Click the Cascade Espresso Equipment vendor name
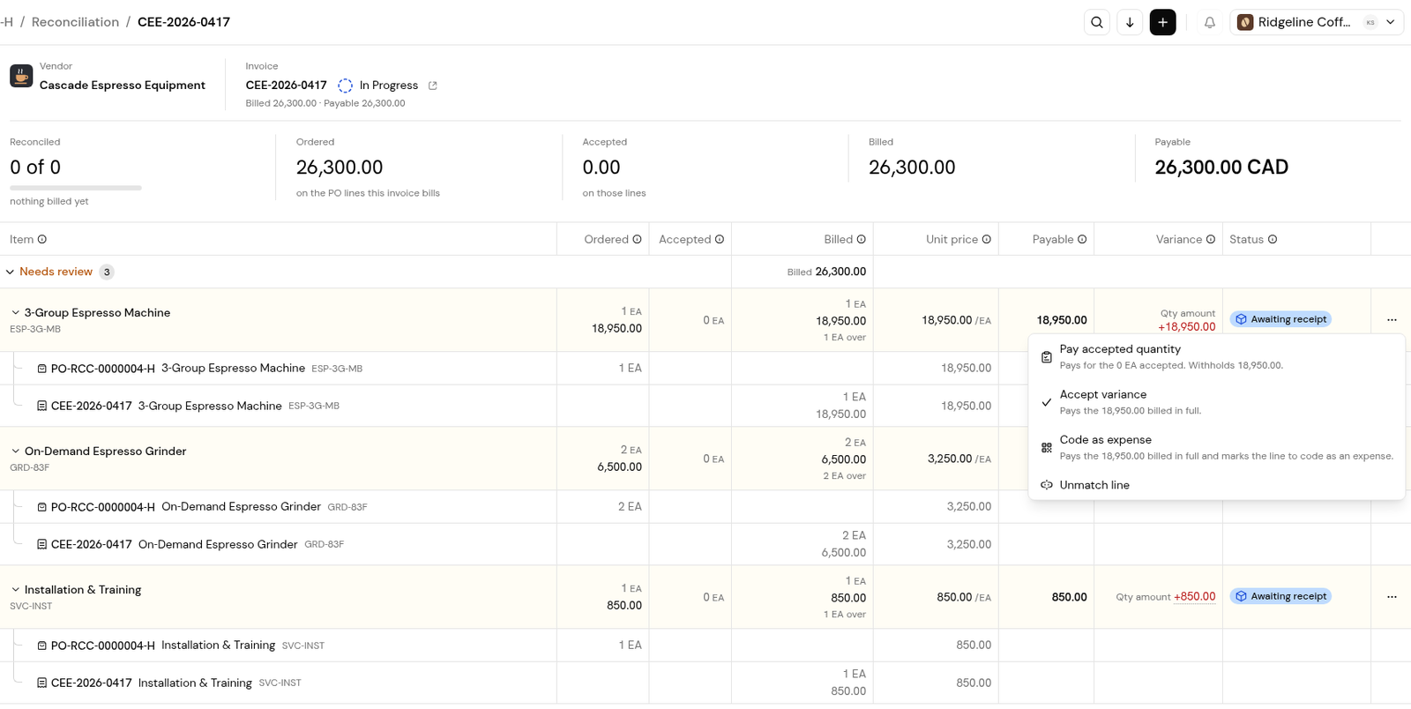1411x709 pixels. coord(123,86)
